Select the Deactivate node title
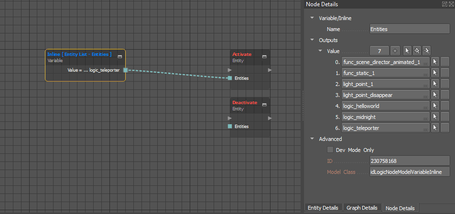The width and height of the screenshot is (455, 214). point(245,102)
